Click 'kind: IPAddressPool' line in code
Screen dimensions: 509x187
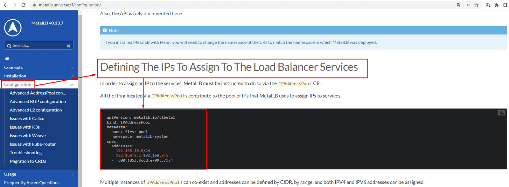point(128,122)
